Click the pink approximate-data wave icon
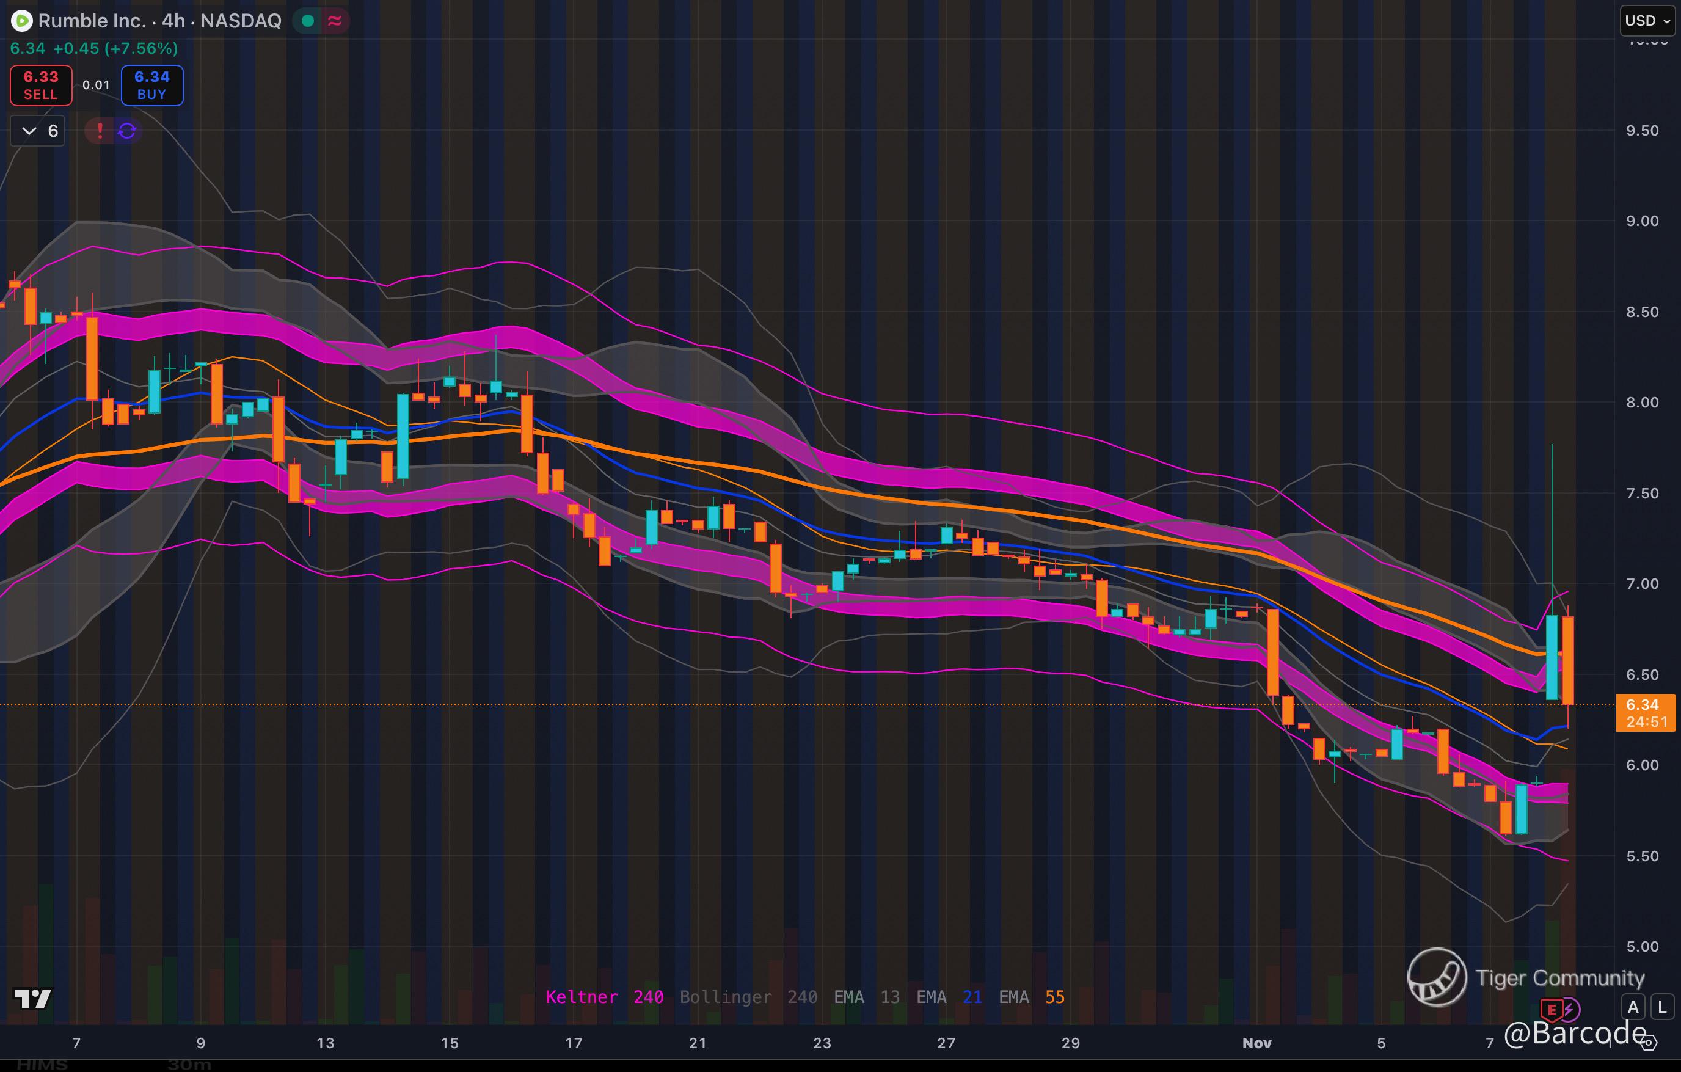This screenshot has width=1681, height=1072. pos(335,21)
